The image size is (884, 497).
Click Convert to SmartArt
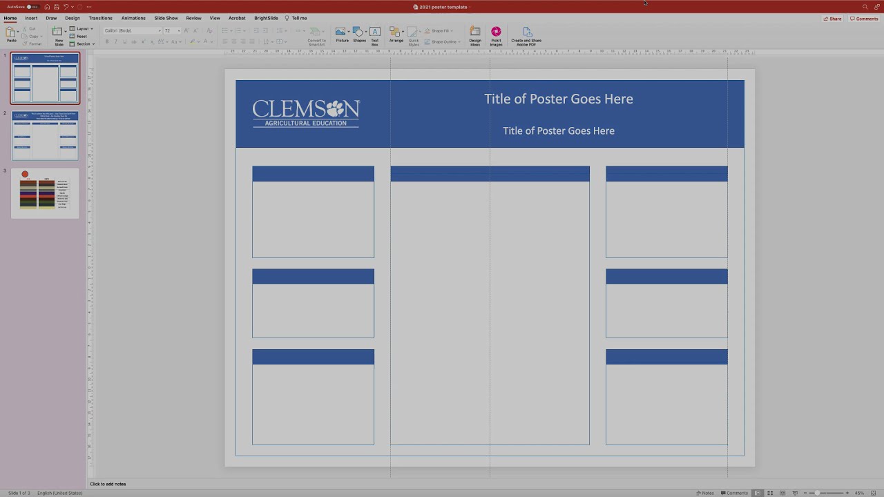[x=316, y=37]
